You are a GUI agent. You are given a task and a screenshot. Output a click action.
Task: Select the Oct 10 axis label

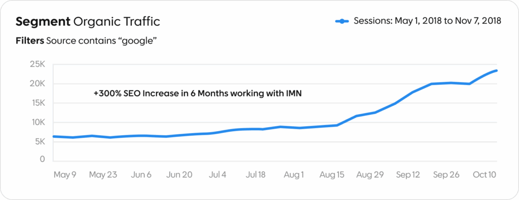[x=484, y=175]
